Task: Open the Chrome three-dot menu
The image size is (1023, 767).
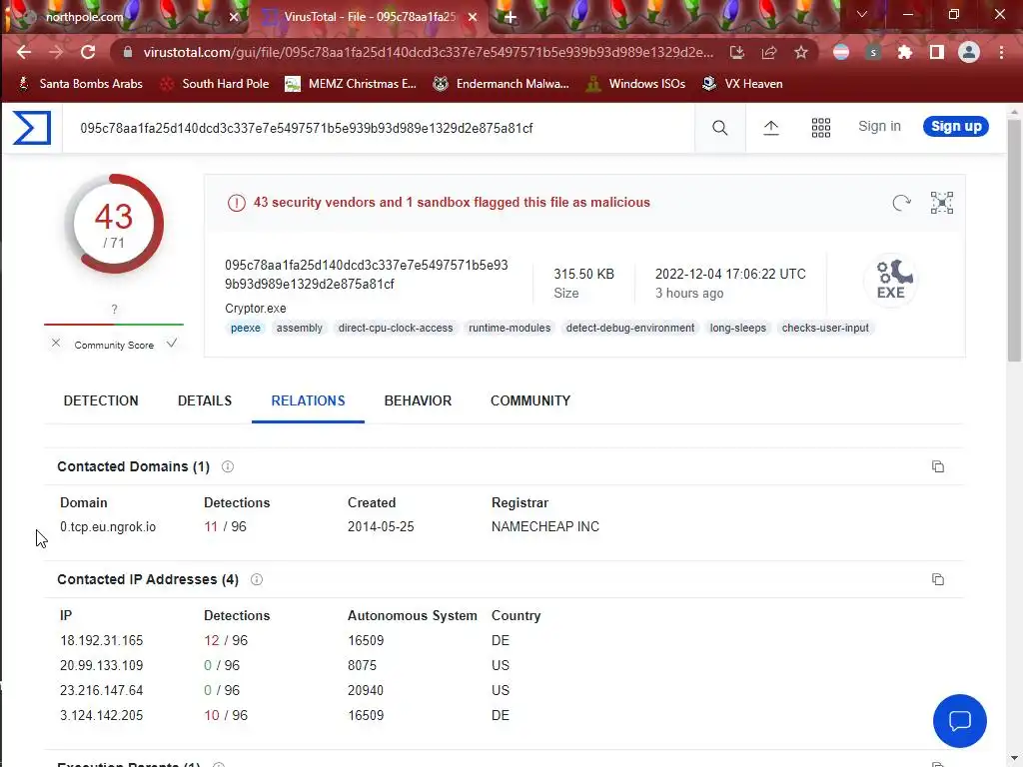Action: (1001, 52)
